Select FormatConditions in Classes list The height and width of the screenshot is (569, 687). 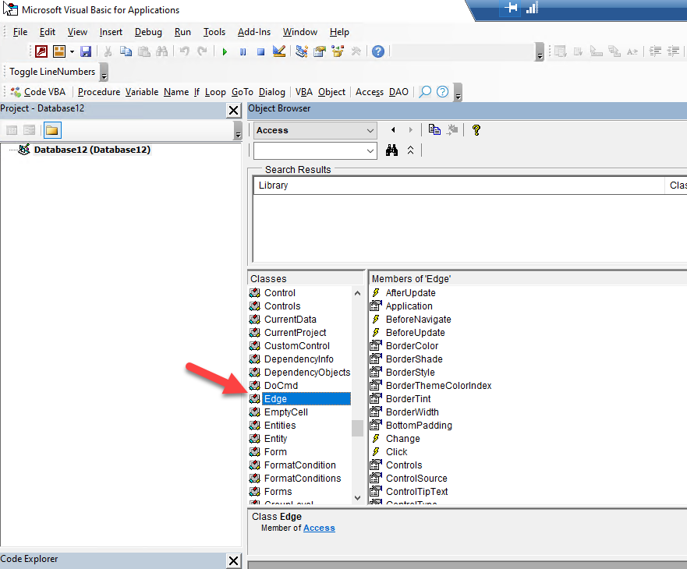coord(303,479)
